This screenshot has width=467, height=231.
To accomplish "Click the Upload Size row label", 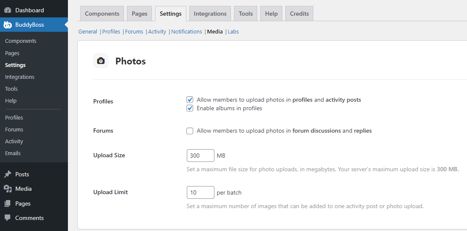I will (109, 155).
